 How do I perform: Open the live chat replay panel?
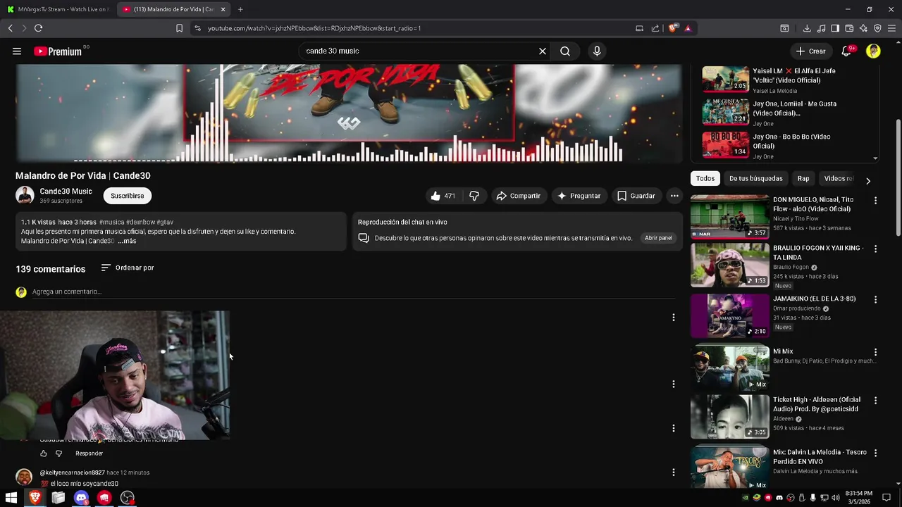[658, 238]
